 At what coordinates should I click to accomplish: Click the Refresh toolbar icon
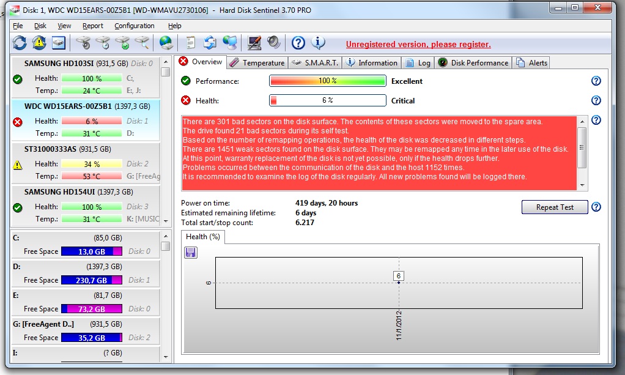coord(20,43)
